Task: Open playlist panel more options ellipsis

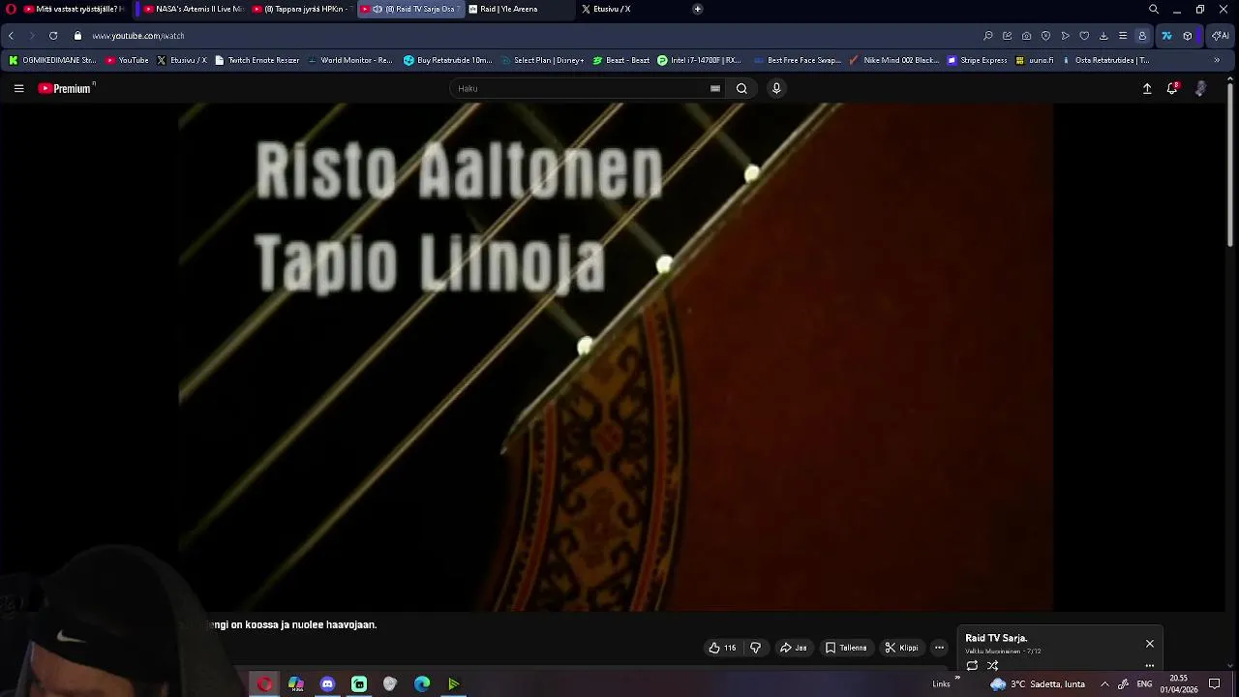Action: tap(1150, 665)
